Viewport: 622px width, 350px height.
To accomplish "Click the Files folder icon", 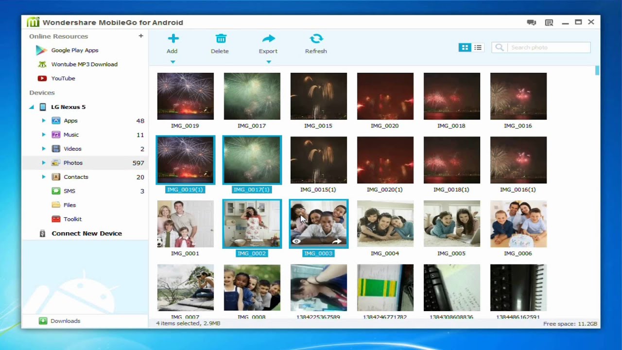I will (x=56, y=205).
